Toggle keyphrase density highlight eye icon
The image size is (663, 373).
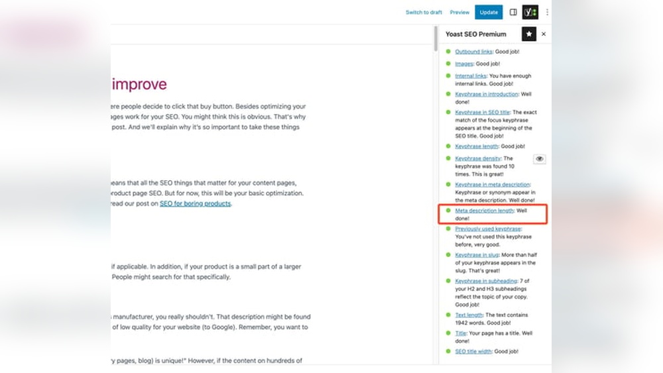point(539,159)
